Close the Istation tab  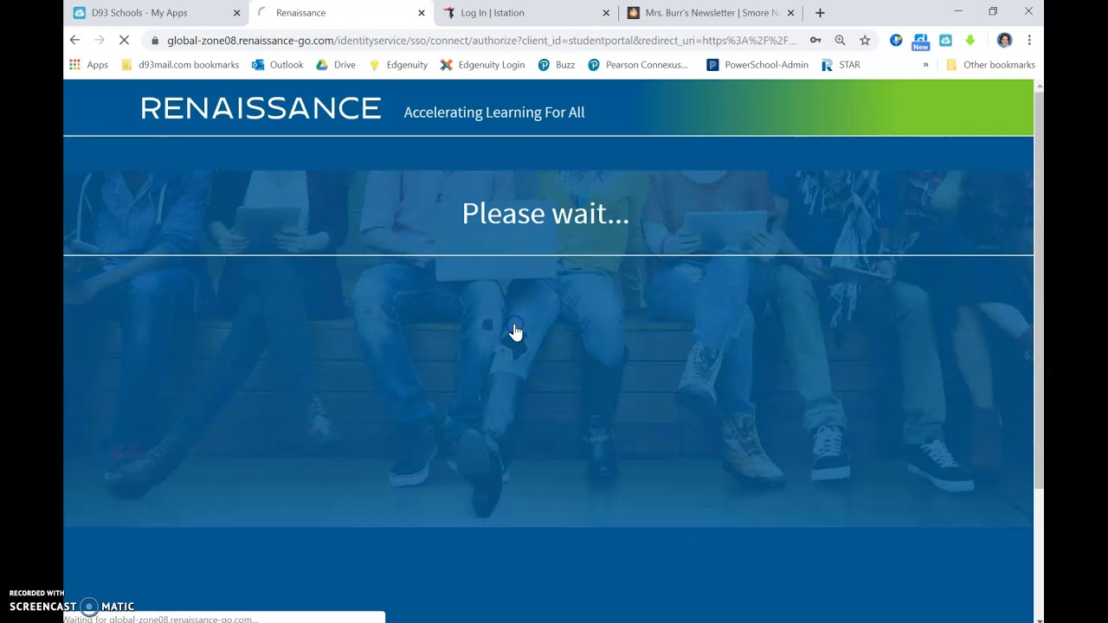click(x=606, y=13)
